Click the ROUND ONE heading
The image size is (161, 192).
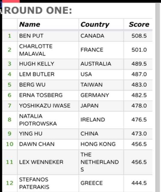click(x=38, y=10)
